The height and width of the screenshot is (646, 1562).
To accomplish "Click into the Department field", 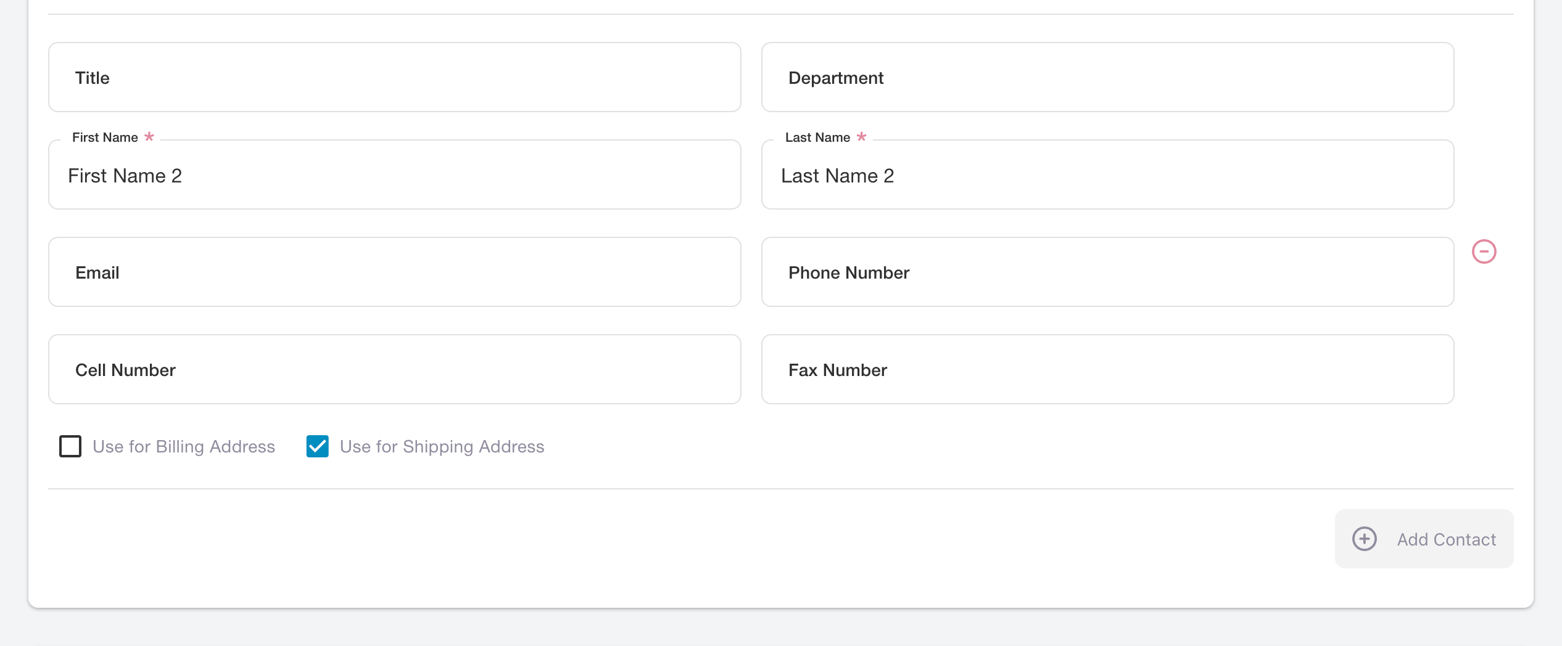I will point(1107,78).
